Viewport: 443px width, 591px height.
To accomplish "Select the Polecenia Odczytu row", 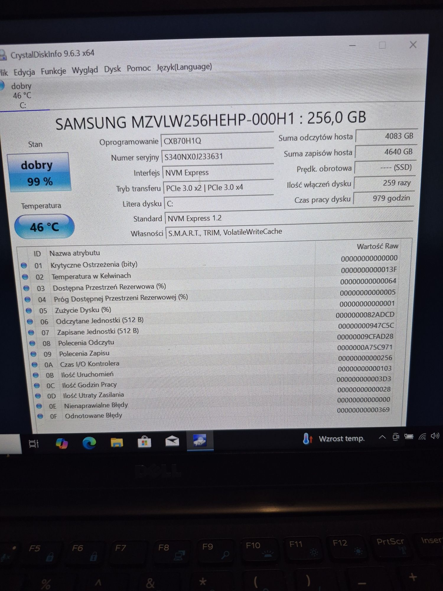I will [x=211, y=340].
